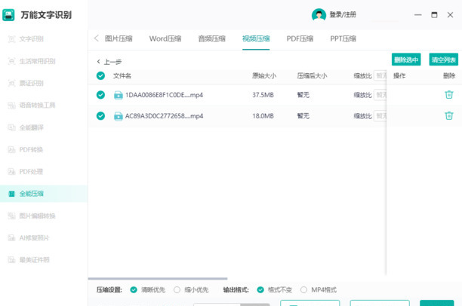Screen dimensions: 462x306
Task: Minimize the application window
Action: click(x=417, y=15)
